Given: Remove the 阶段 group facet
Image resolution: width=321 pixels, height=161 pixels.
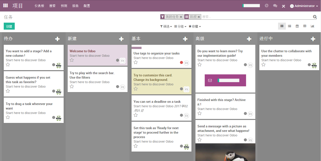Looking at the screenshot, I should tap(199, 17).
